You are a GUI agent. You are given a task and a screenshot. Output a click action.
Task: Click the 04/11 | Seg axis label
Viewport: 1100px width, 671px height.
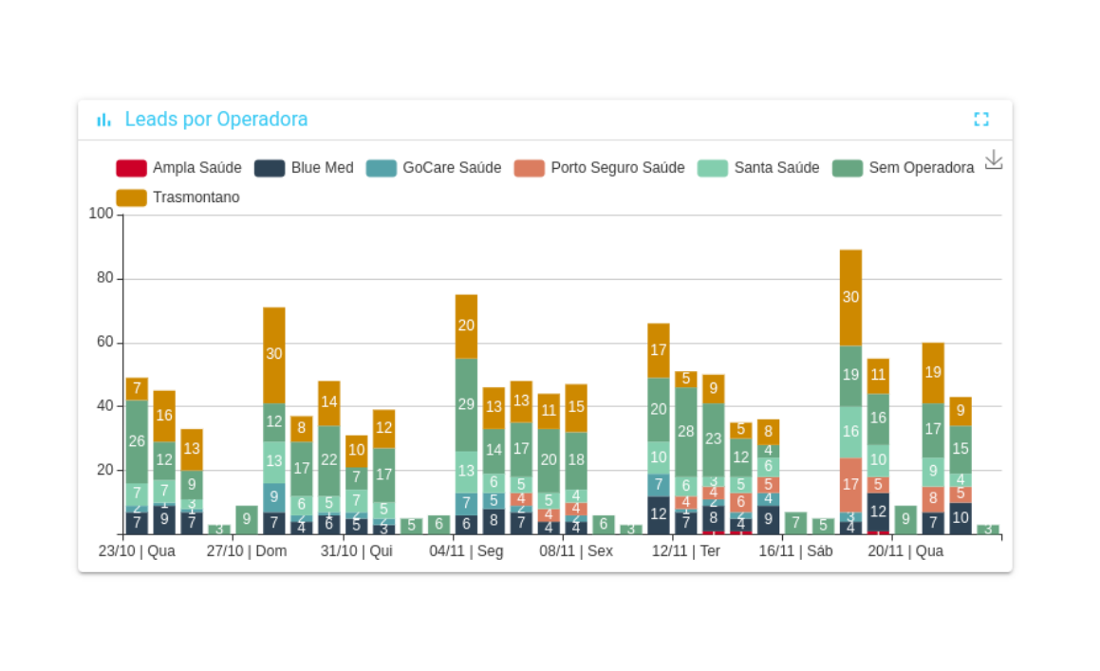pos(466,551)
